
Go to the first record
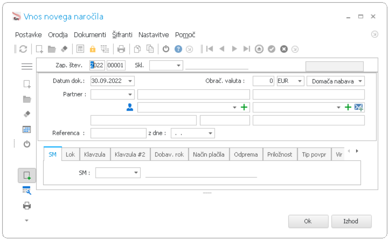tap(209, 49)
